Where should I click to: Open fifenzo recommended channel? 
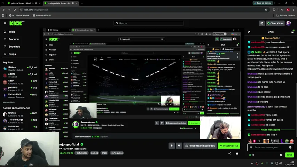point(20,114)
